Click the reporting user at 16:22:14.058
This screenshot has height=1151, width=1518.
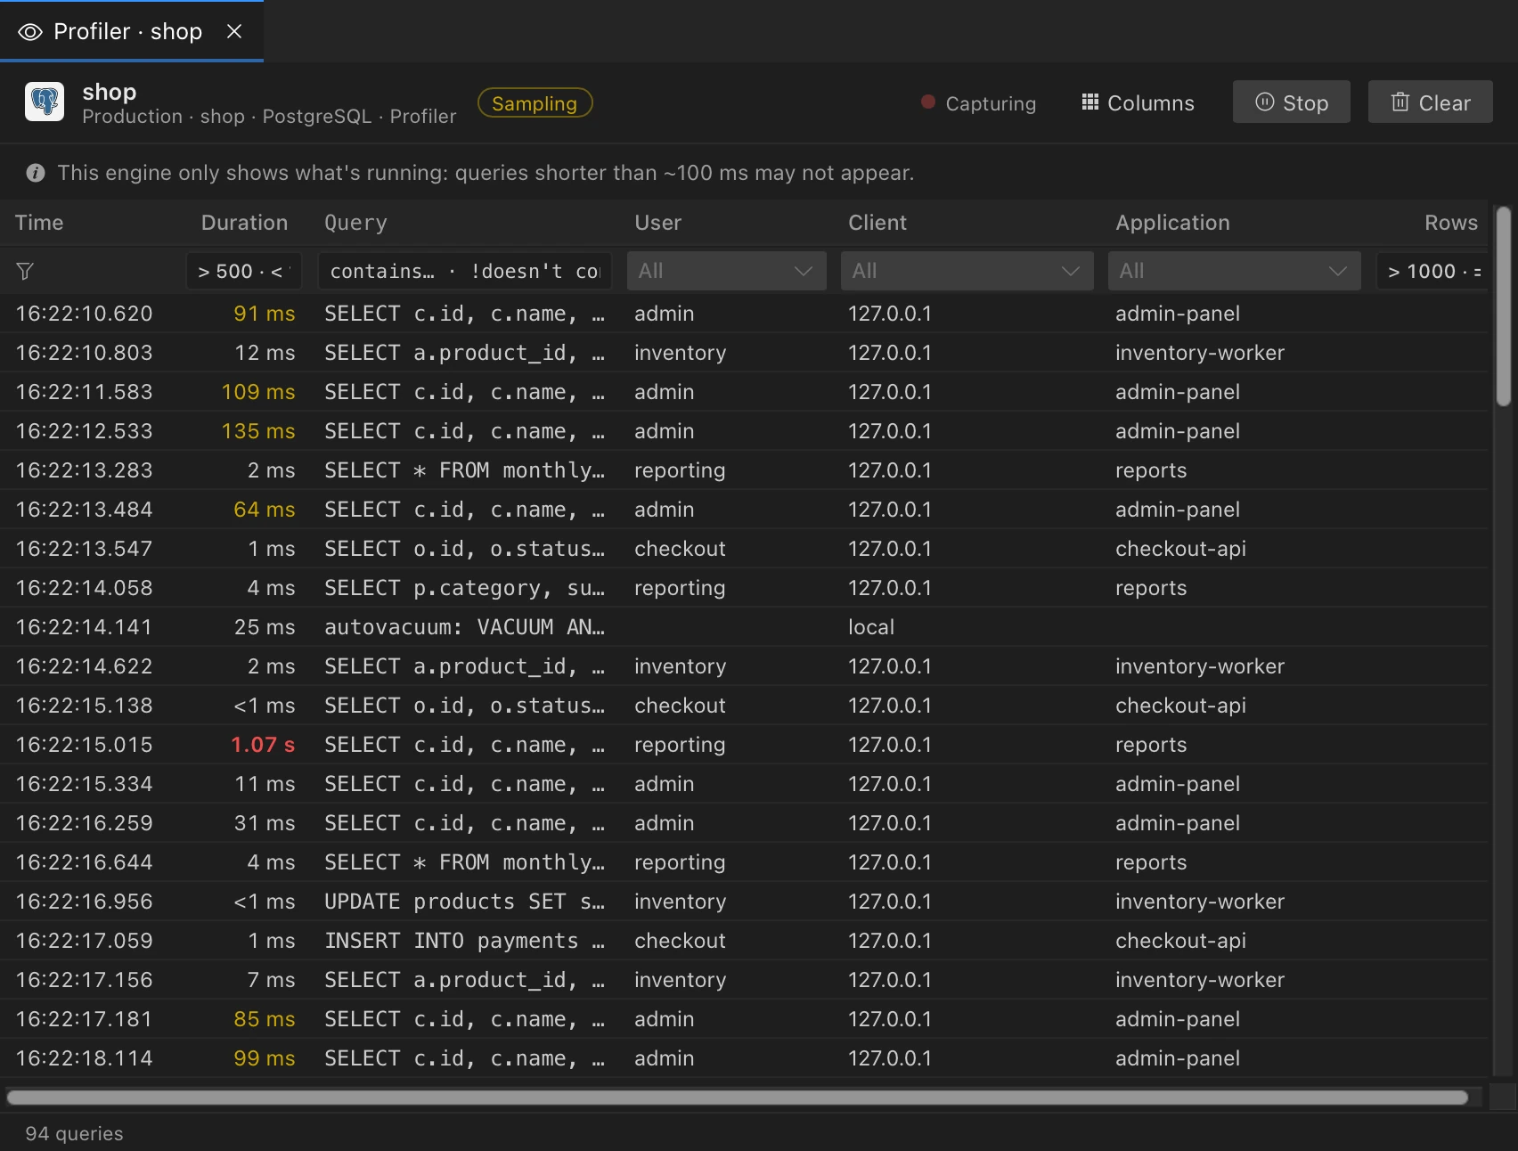(680, 588)
